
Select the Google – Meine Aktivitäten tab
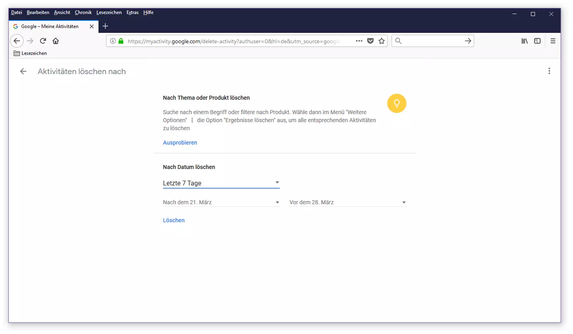click(x=53, y=26)
